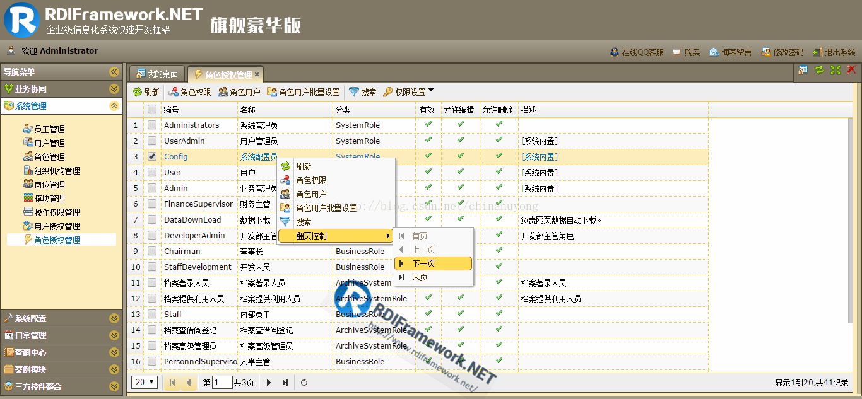Uncheck the Config row checkbox
The image size is (862, 399).
tap(152, 157)
